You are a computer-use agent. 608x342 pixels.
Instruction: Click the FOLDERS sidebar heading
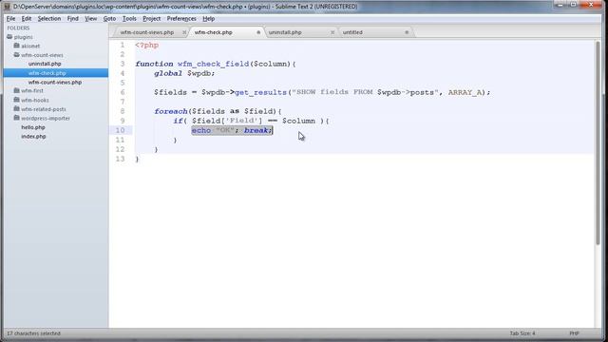tap(18, 28)
